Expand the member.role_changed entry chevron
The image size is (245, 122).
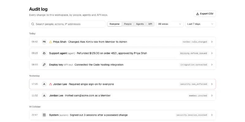[x=212, y=42]
